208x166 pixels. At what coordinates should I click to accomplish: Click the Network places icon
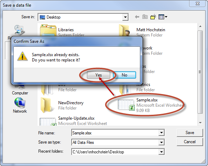tap(20, 102)
